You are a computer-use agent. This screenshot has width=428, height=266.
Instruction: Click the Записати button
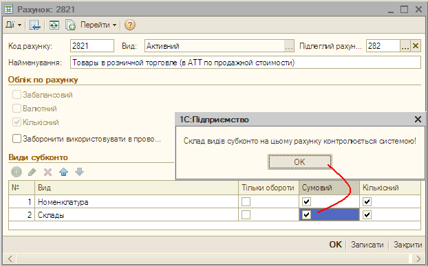click(x=367, y=245)
